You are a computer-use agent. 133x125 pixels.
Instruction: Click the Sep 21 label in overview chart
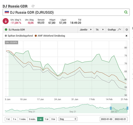click(x=73, y=111)
